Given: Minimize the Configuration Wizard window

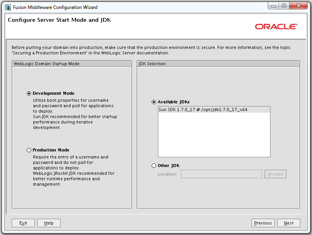Looking at the screenshot, I should tap(274, 6).
